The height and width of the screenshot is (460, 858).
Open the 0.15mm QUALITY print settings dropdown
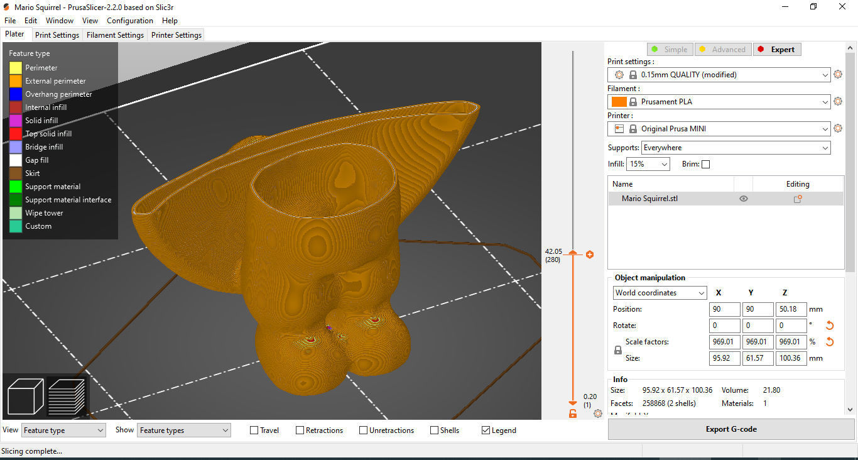coord(719,75)
